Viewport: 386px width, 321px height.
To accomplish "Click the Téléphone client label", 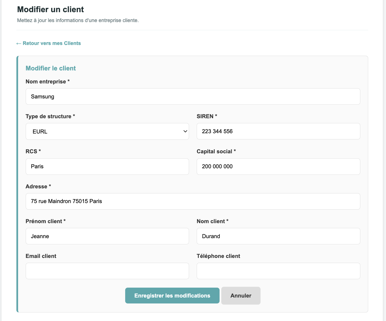I will [x=218, y=256].
